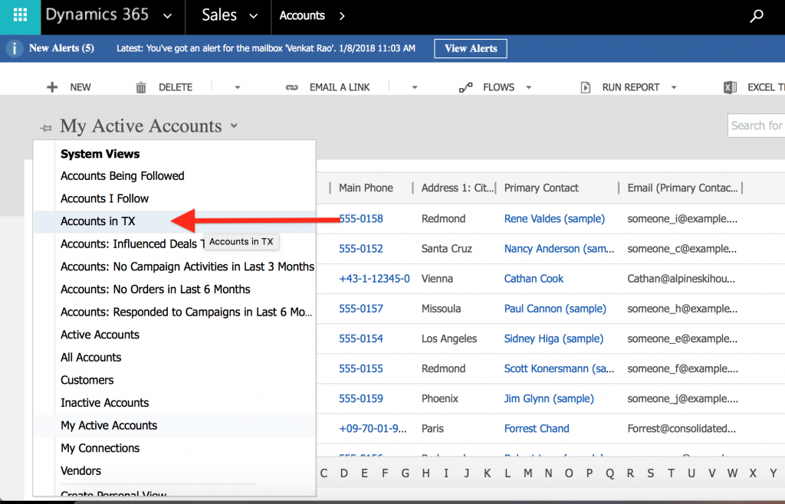
Task: Expand the Run Report dropdown arrow
Action: 674,87
